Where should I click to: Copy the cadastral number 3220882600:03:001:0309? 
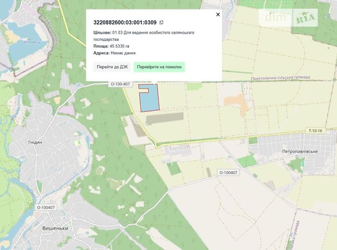[x=161, y=22]
